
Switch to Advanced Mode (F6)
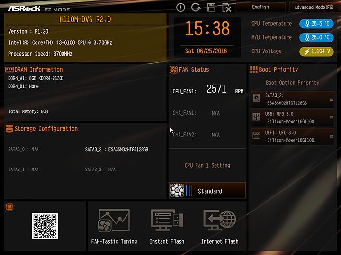click(x=314, y=7)
